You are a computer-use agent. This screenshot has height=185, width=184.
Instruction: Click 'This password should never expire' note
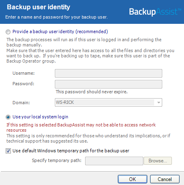click(92, 92)
